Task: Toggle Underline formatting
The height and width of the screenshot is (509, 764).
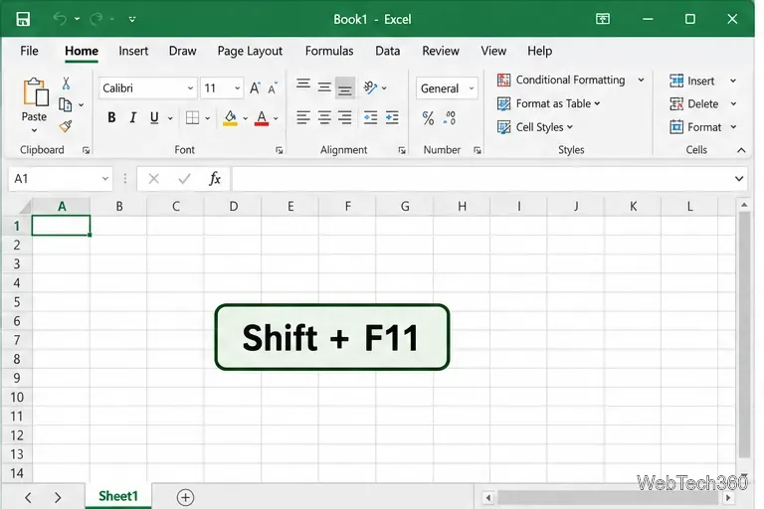Action: [154, 117]
